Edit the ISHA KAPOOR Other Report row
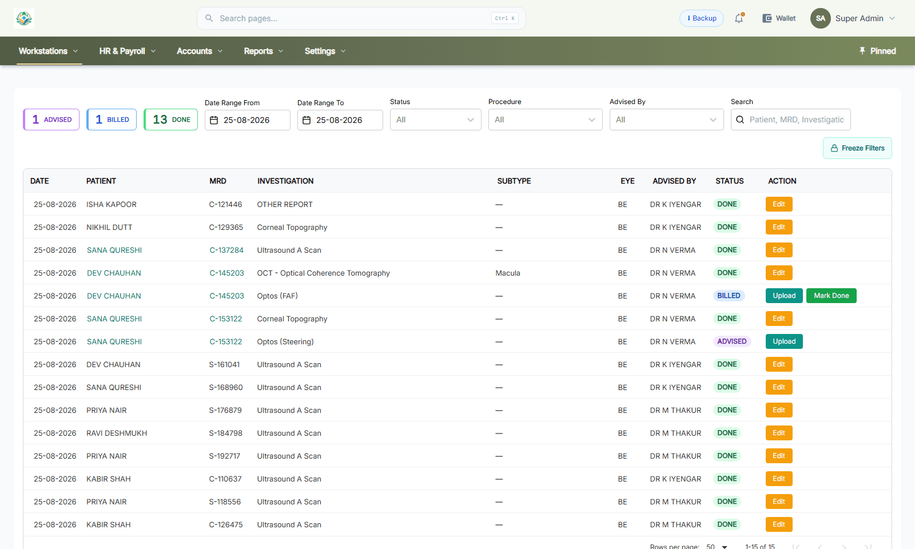Screen dimensions: 915x549 (779, 204)
